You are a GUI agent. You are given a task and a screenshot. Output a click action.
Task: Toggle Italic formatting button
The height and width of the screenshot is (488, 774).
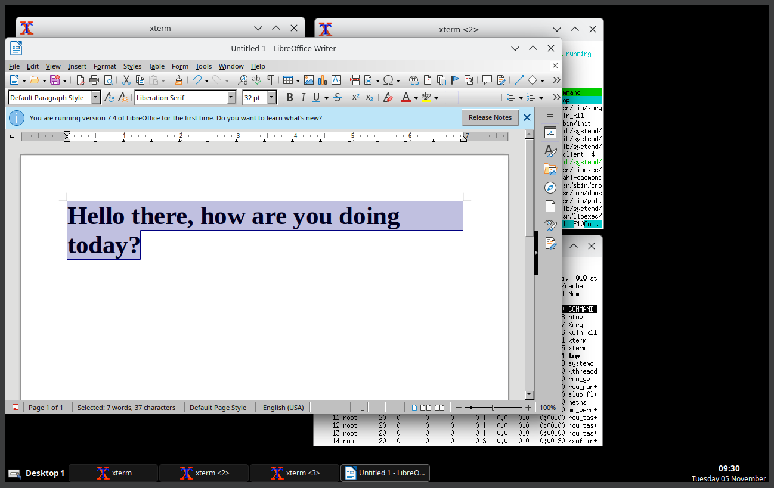pyautogui.click(x=303, y=98)
